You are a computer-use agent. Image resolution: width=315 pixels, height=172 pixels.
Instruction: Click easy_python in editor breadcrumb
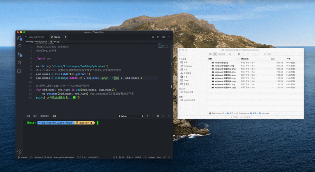41,42
